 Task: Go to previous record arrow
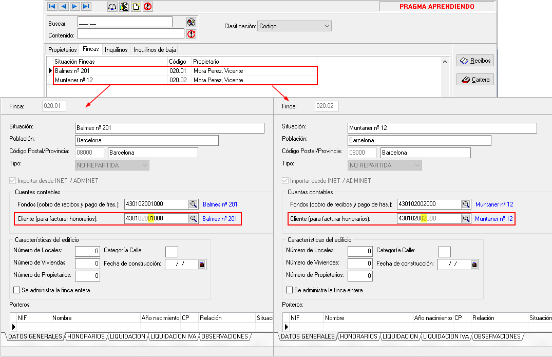(x=63, y=6)
